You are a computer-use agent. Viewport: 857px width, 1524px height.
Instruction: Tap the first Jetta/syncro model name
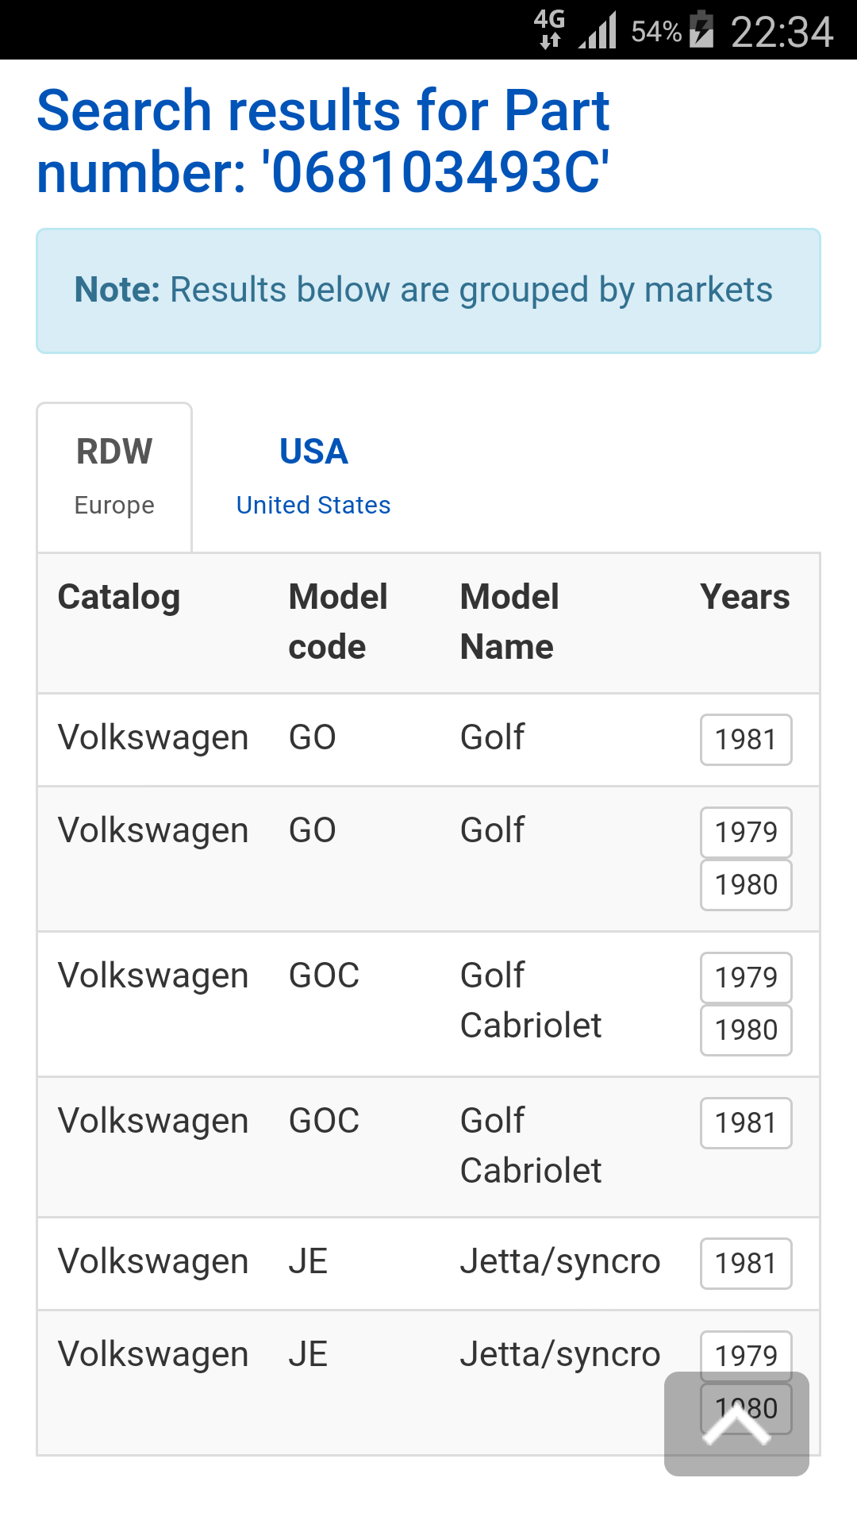pos(559,1261)
